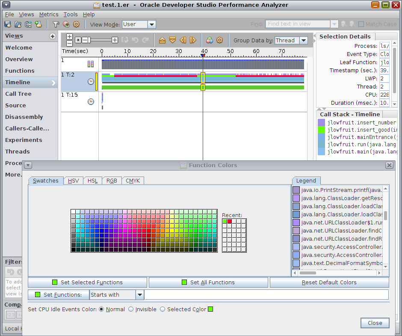This screenshot has height=336, width=402.
Task: Click Close button in Function Colors
Action: coord(375,323)
